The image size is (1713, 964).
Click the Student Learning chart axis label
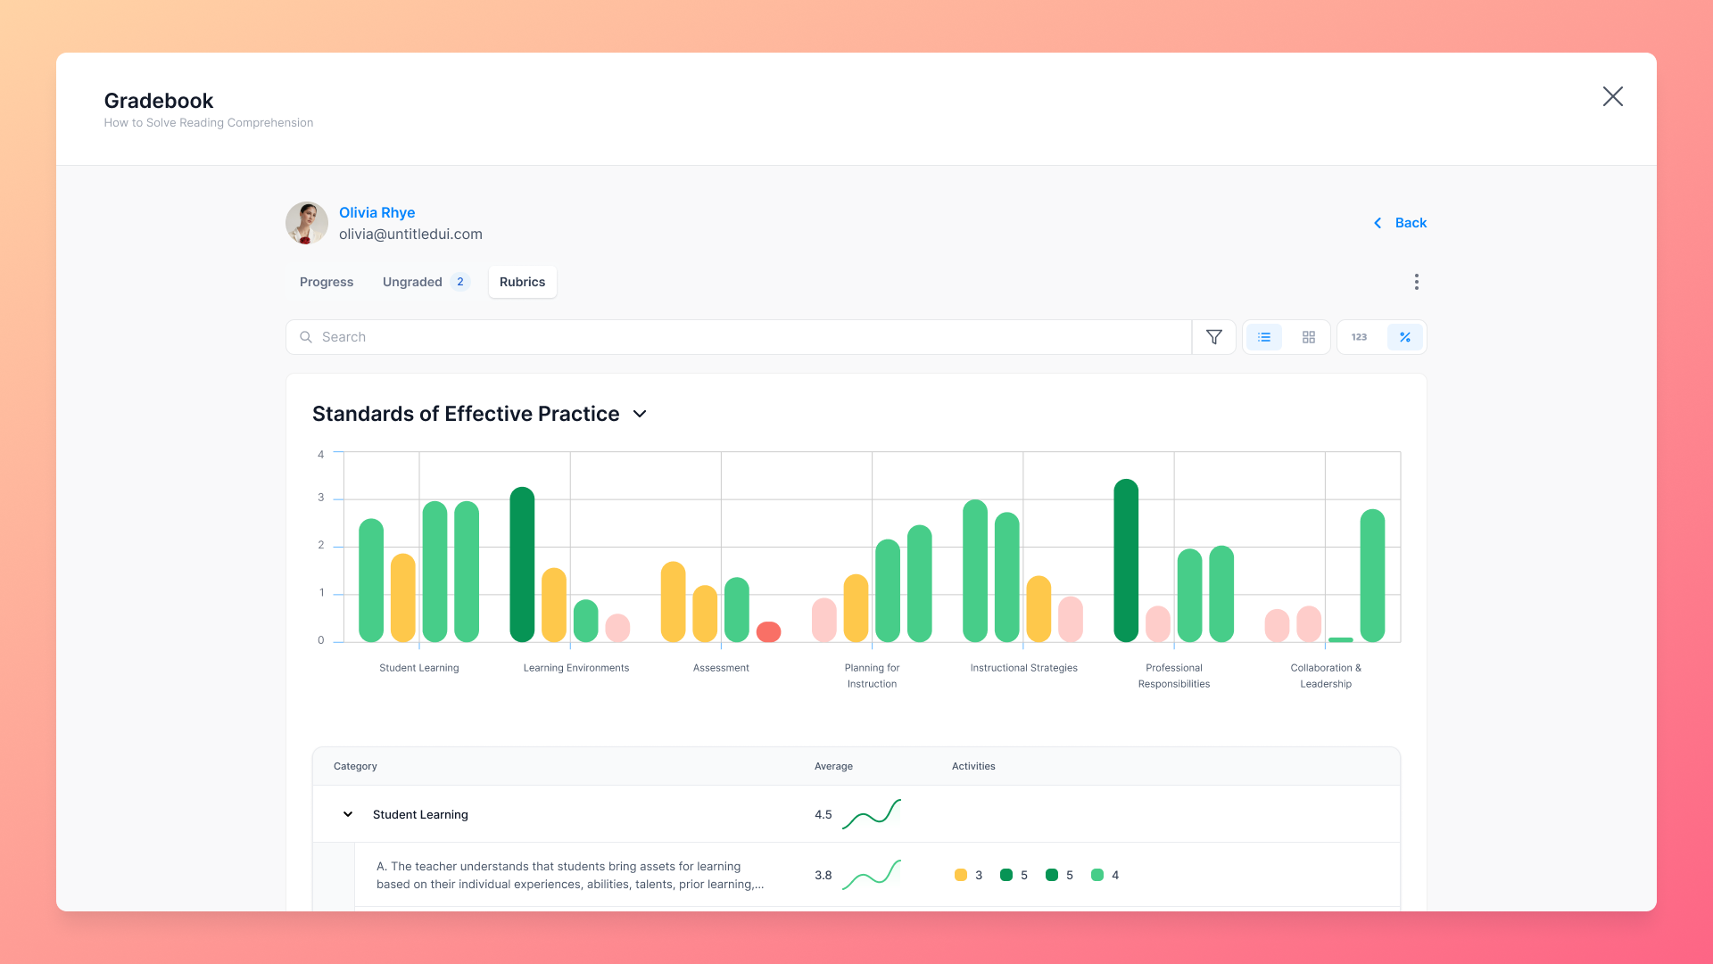419,668
